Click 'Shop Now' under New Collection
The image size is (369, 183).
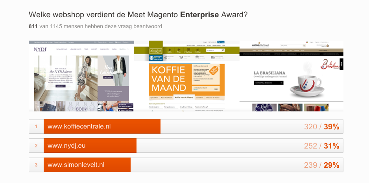pos(107,78)
